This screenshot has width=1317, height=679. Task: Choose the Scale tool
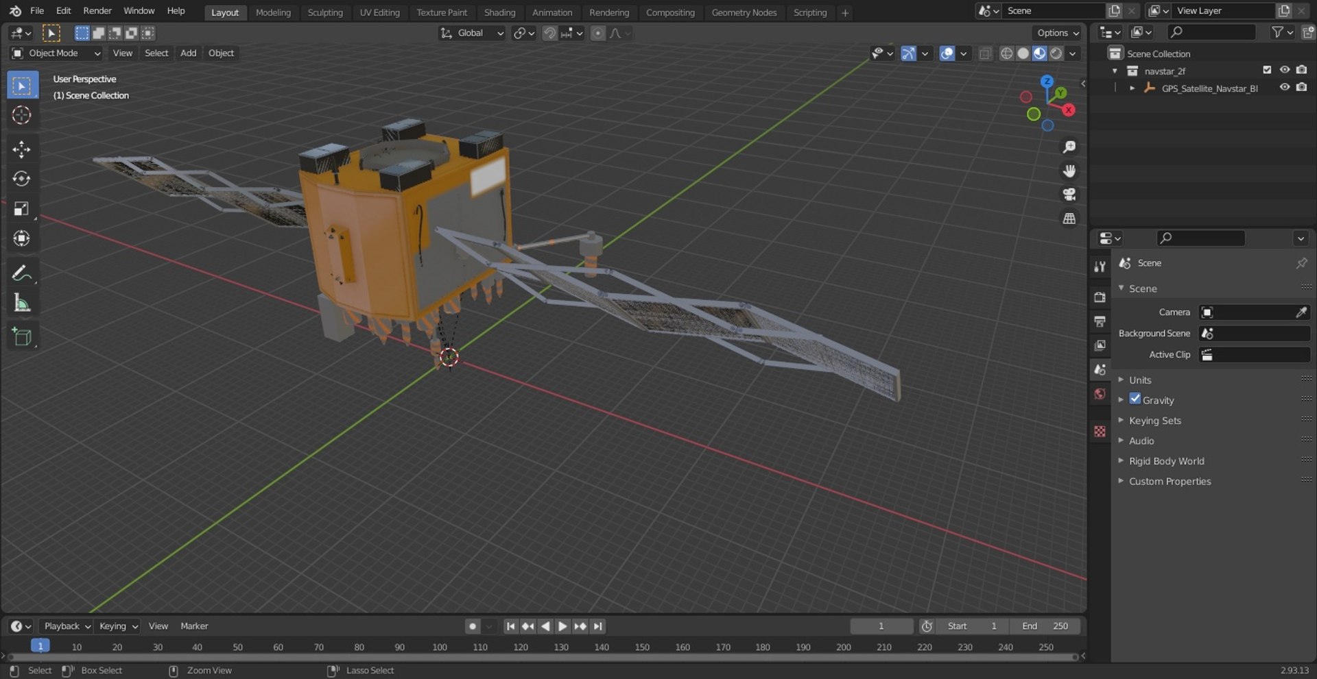pyautogui.click(x=21, y=209)
